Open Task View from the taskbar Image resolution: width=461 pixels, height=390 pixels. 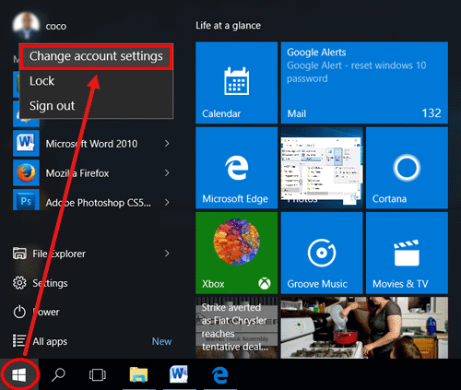click(x=98, y=375)
